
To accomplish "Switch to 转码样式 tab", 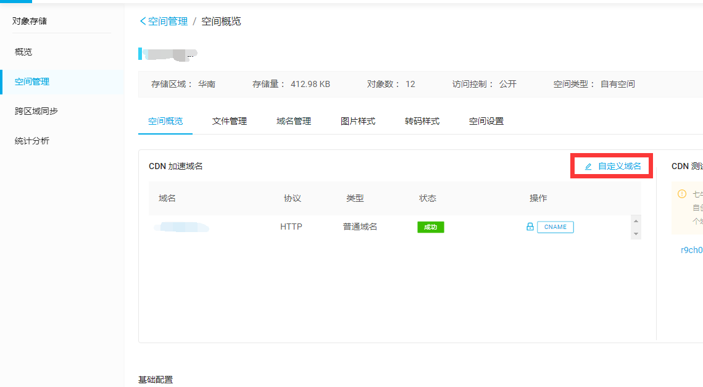I will pyautogui.click(x=422, y=122).
